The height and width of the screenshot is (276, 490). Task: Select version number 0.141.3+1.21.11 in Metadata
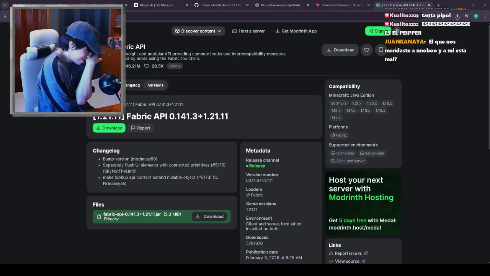click(259, 181)
